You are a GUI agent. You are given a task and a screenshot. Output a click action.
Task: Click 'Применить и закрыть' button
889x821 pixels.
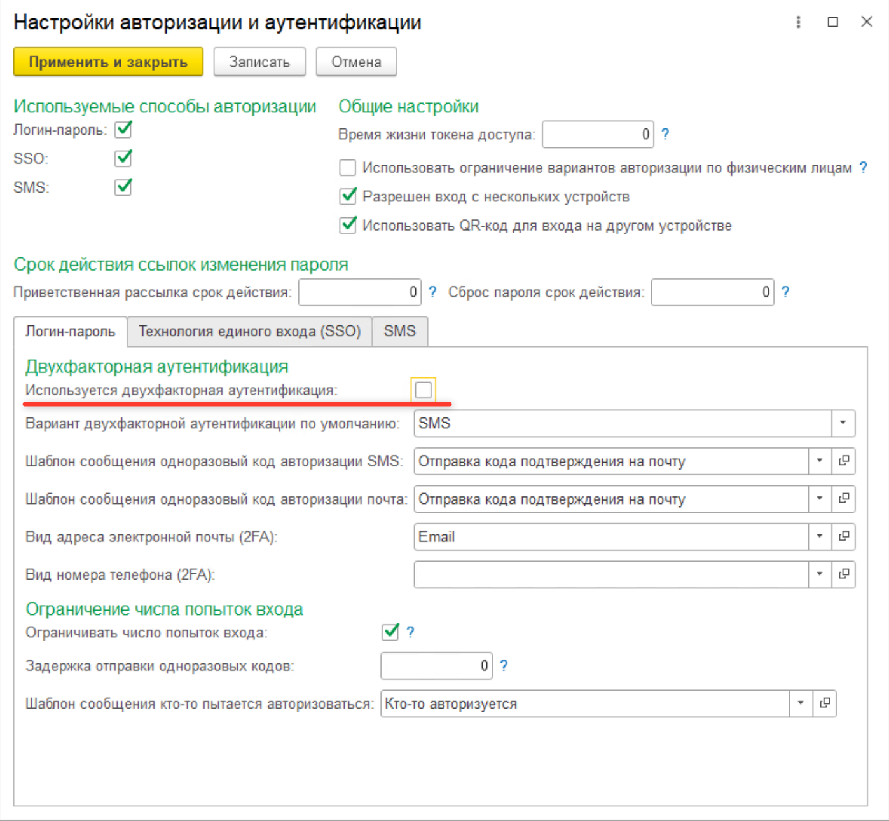tap(108, 62)
